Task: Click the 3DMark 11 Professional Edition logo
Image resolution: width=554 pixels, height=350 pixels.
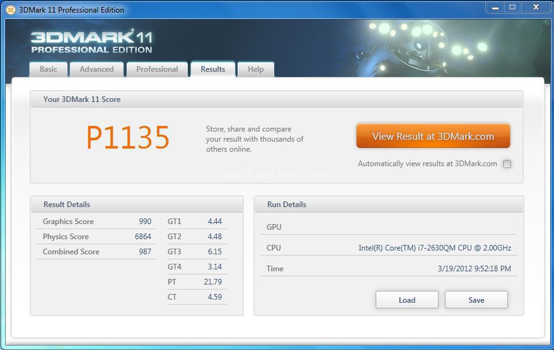Action: [x=91, y=42]
